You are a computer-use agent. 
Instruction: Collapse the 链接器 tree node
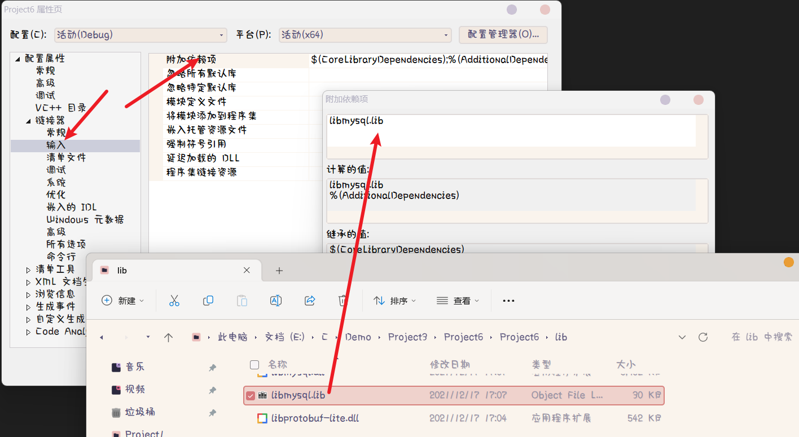click(x=28, y=121)
